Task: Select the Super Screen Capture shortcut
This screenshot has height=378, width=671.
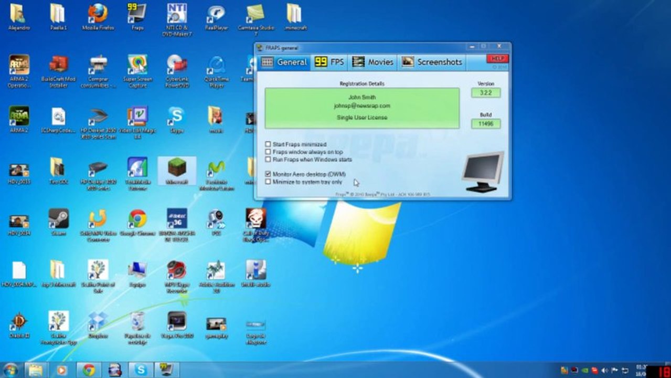Action: pos(137,71)
